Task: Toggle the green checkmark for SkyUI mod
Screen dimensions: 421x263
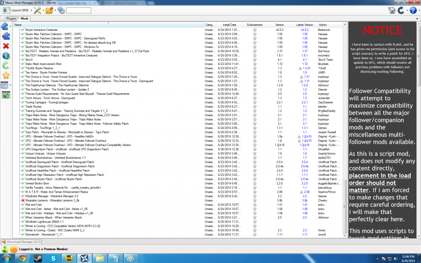Action: 23,60
